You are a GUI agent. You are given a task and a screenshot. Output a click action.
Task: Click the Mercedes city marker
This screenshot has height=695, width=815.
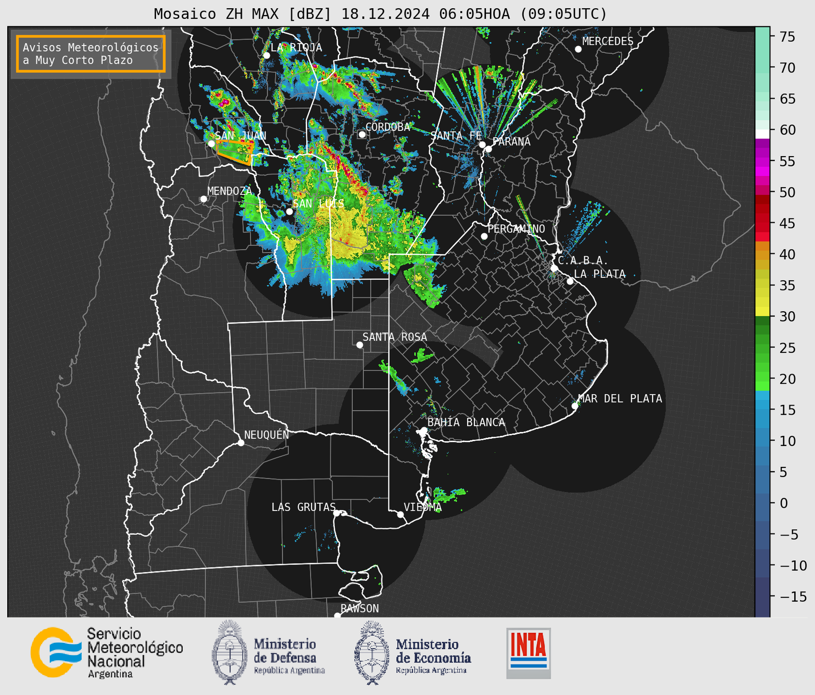[x=578, y=49]
